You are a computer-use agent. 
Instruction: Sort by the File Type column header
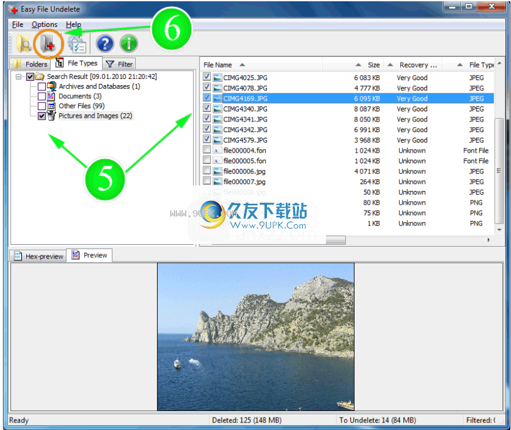(468, 65)
